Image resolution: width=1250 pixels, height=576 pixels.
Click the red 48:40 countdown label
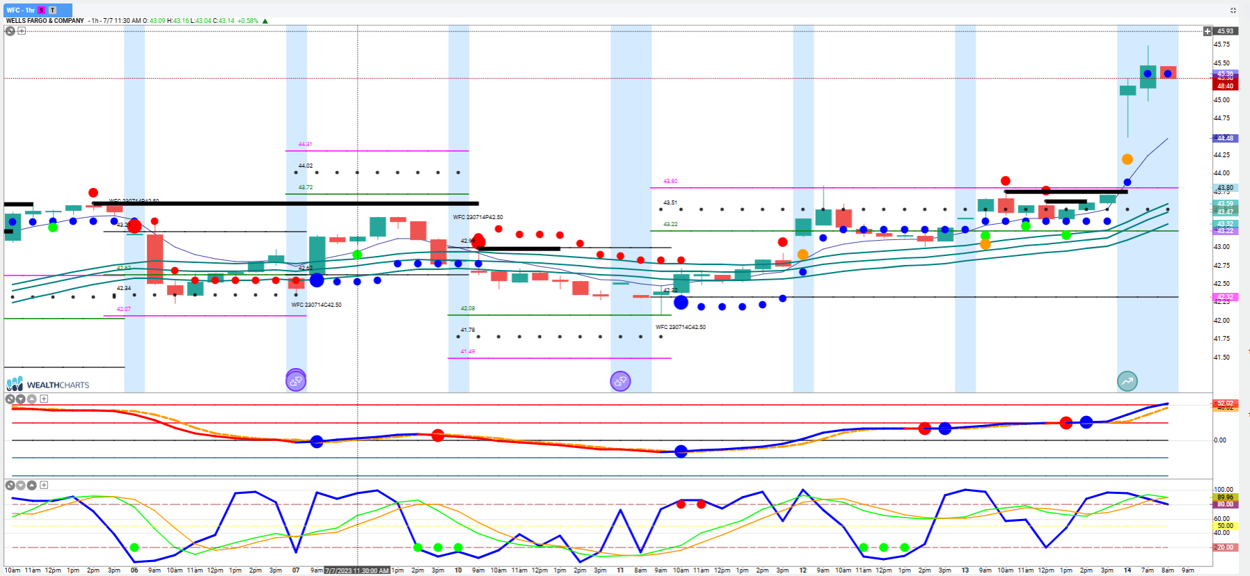(1226, 86)
